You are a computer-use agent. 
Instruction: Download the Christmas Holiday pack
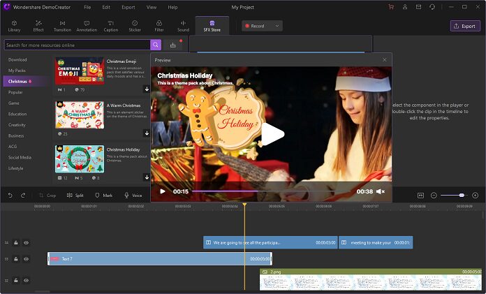147,177
